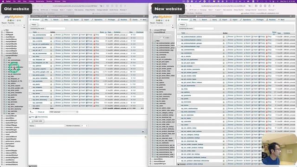Click Home icon under new-website phpMyAdmin logo
This screenshot has height=167, width=297.
coord(157,20)
